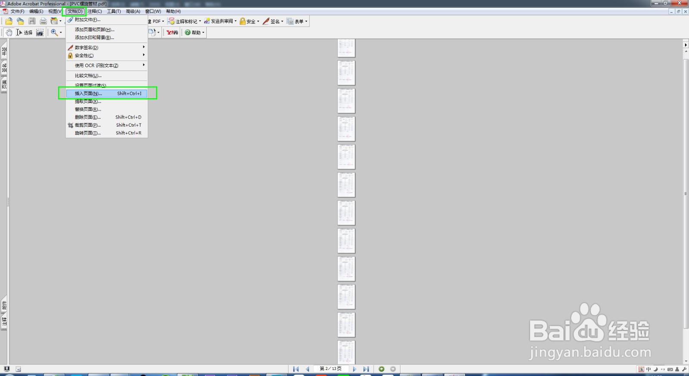Click the grey Next View button
The height and width of the screenshot is (376, 689).
(393, 369)
